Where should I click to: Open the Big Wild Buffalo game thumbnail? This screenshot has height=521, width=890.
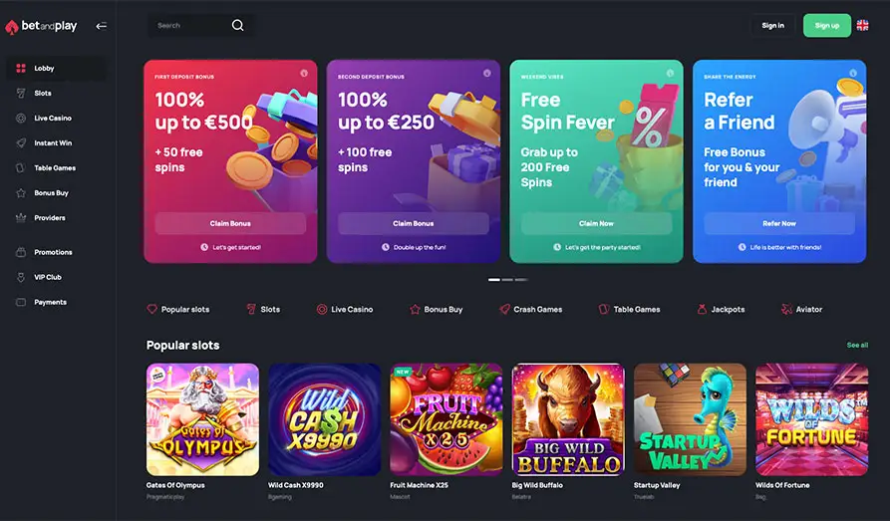tap(568, 419)
